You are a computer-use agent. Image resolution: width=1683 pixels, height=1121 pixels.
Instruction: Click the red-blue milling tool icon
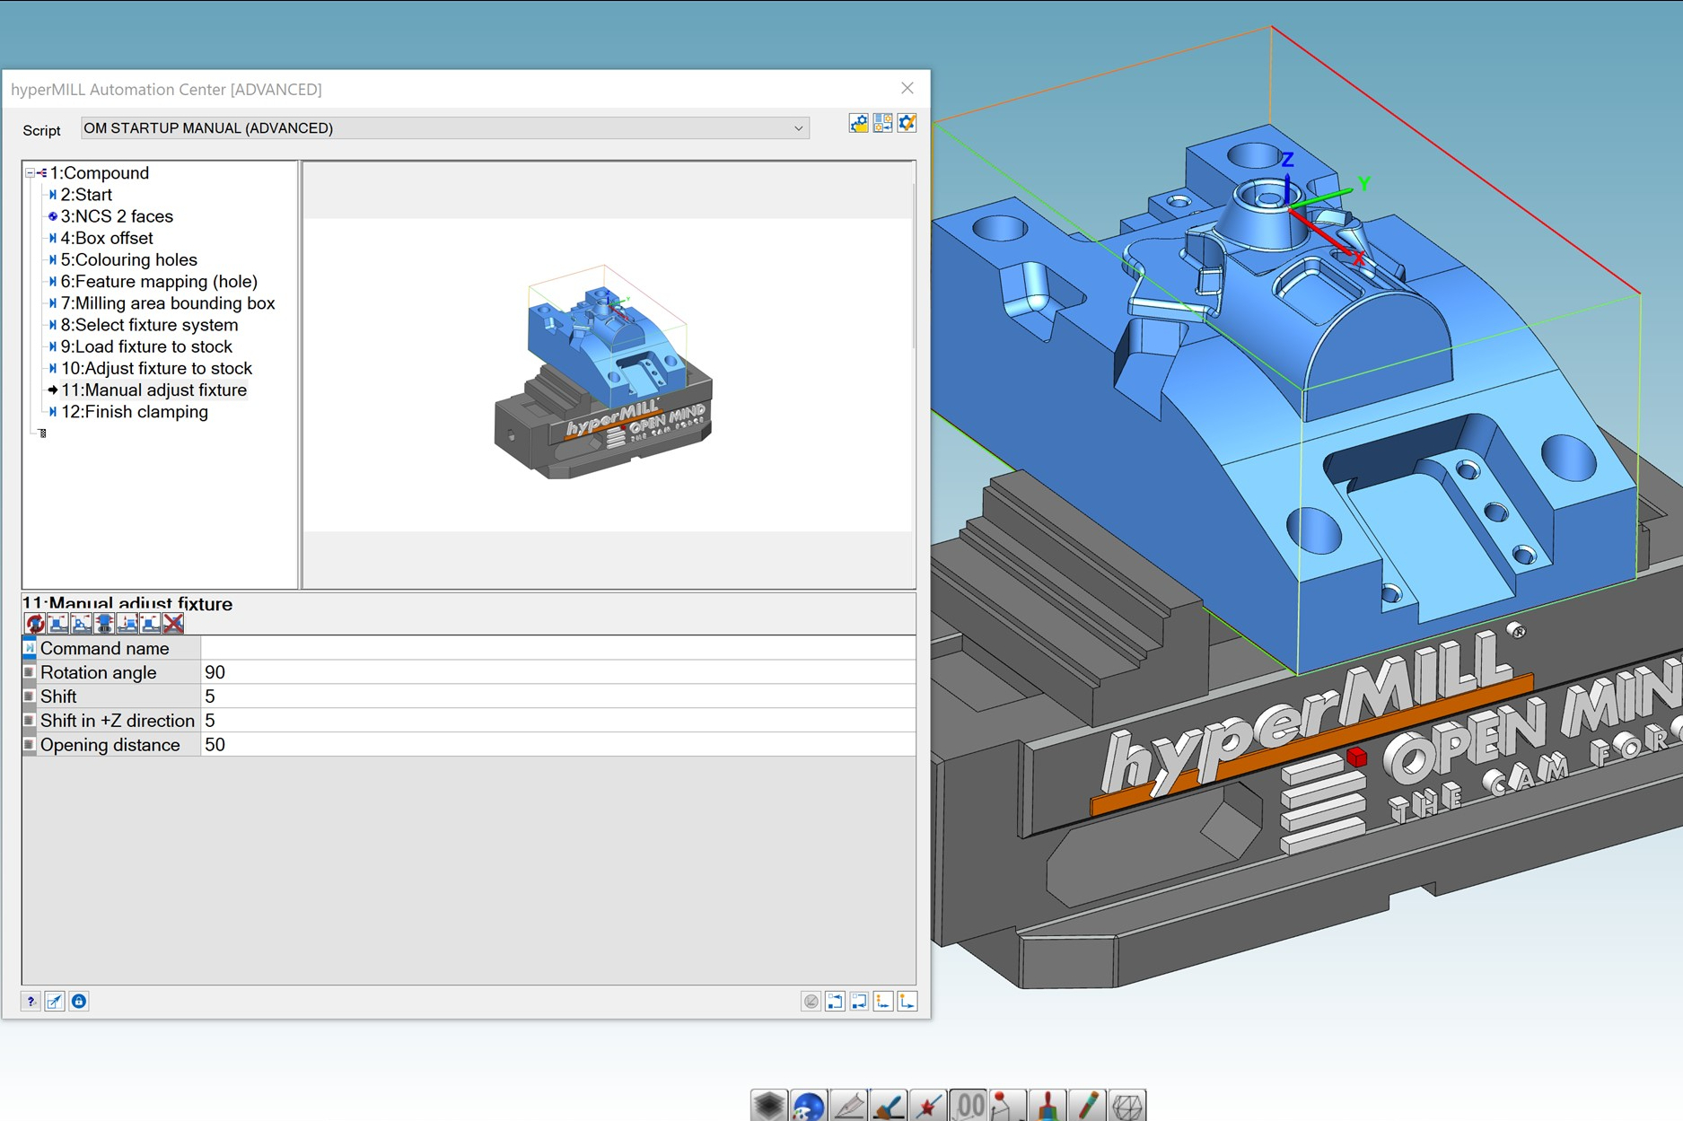[1047, 1105]
